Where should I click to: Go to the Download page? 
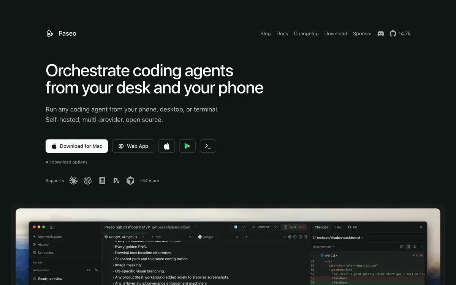click(x=336, y=33)
